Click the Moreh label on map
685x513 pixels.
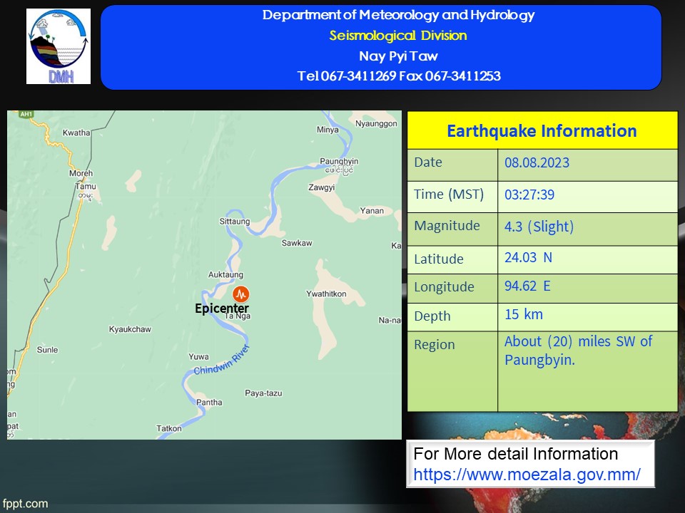[x=81, y=173]
